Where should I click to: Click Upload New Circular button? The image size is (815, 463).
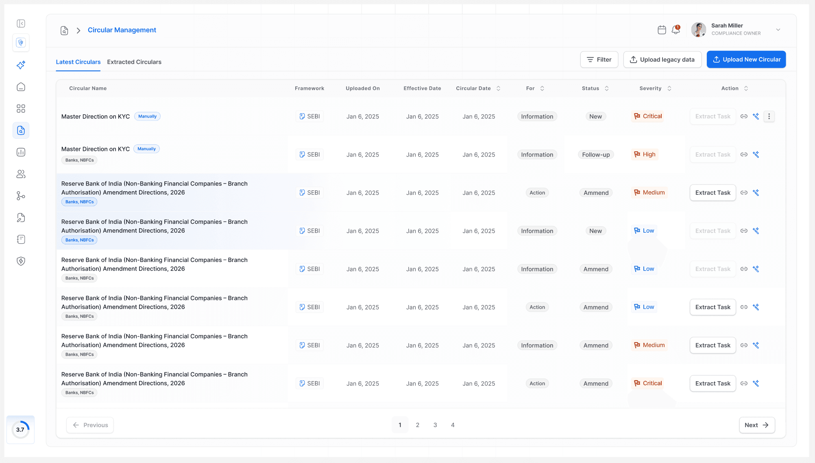click(x=746, y=59)
